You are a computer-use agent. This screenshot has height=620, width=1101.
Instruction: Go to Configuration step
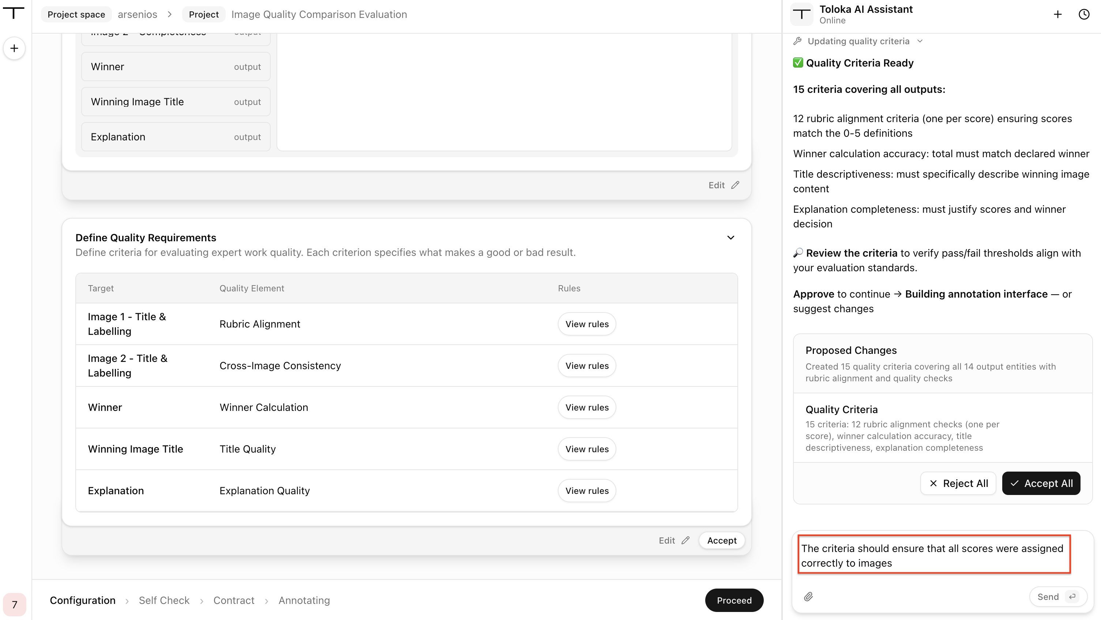(x=83, y=600)
